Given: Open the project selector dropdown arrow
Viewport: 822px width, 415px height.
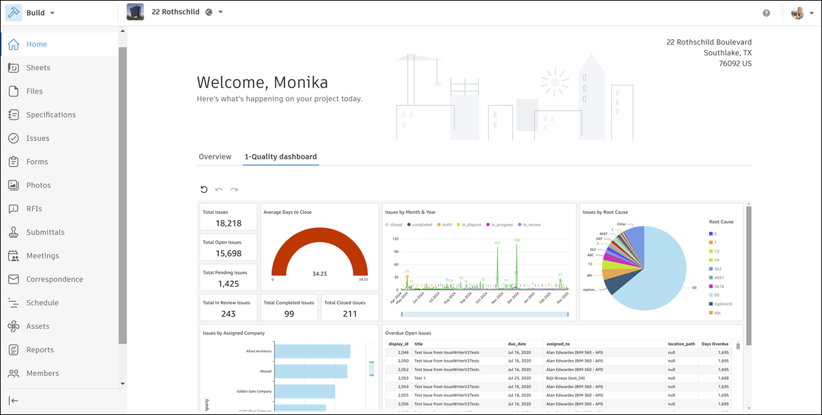Looking at the screenshot, I should [221, 12].
